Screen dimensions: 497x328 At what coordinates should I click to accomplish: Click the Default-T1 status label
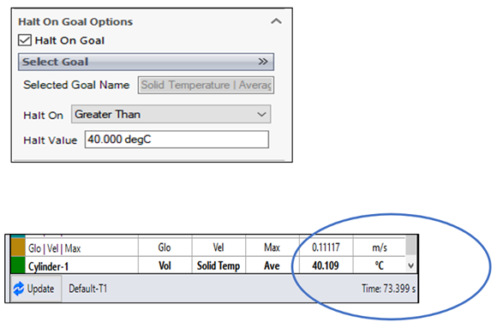[87, 289]
